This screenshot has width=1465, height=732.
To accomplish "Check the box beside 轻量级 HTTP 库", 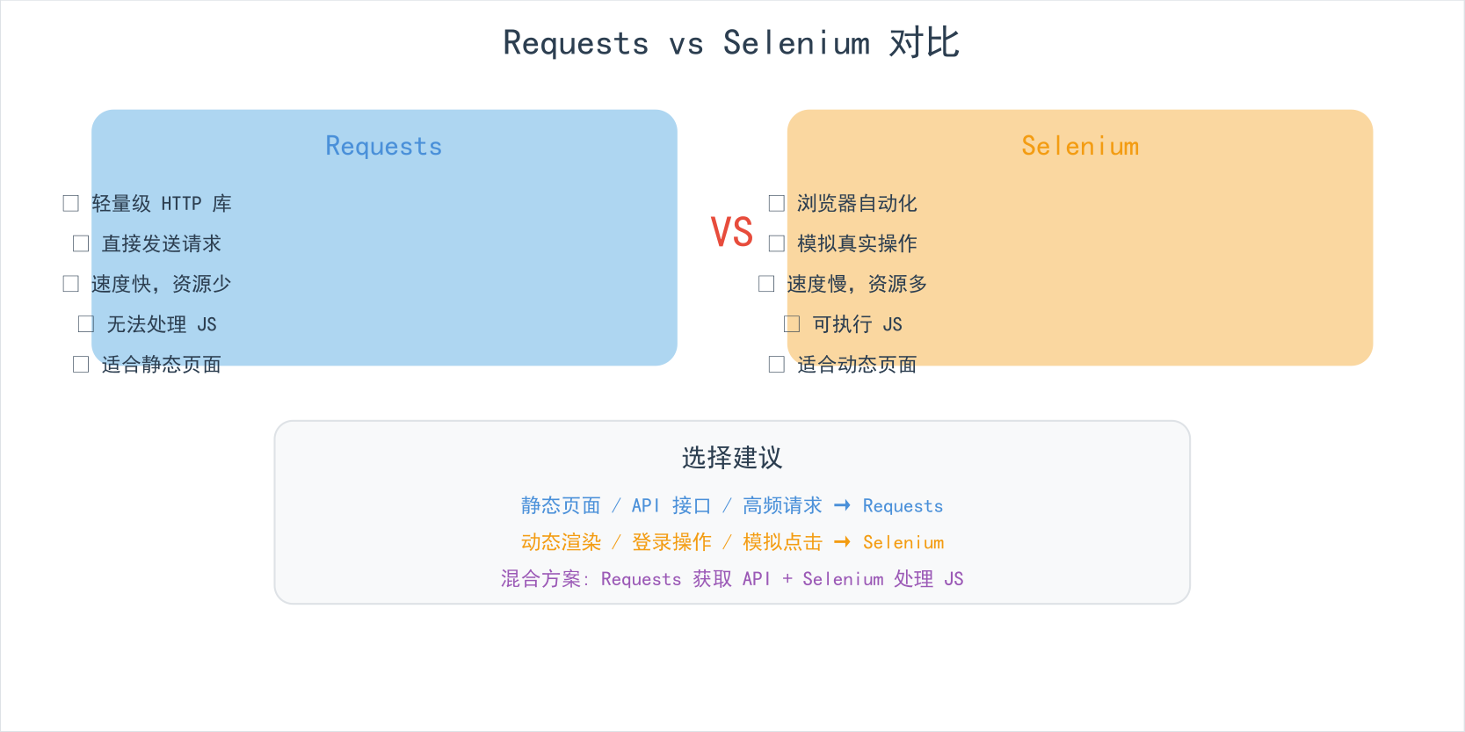I will click(71, 204).
